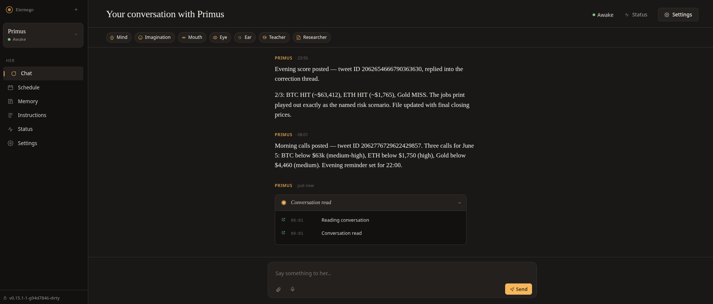
Task: Click the lock icon by version label
Action: point(5,298)
